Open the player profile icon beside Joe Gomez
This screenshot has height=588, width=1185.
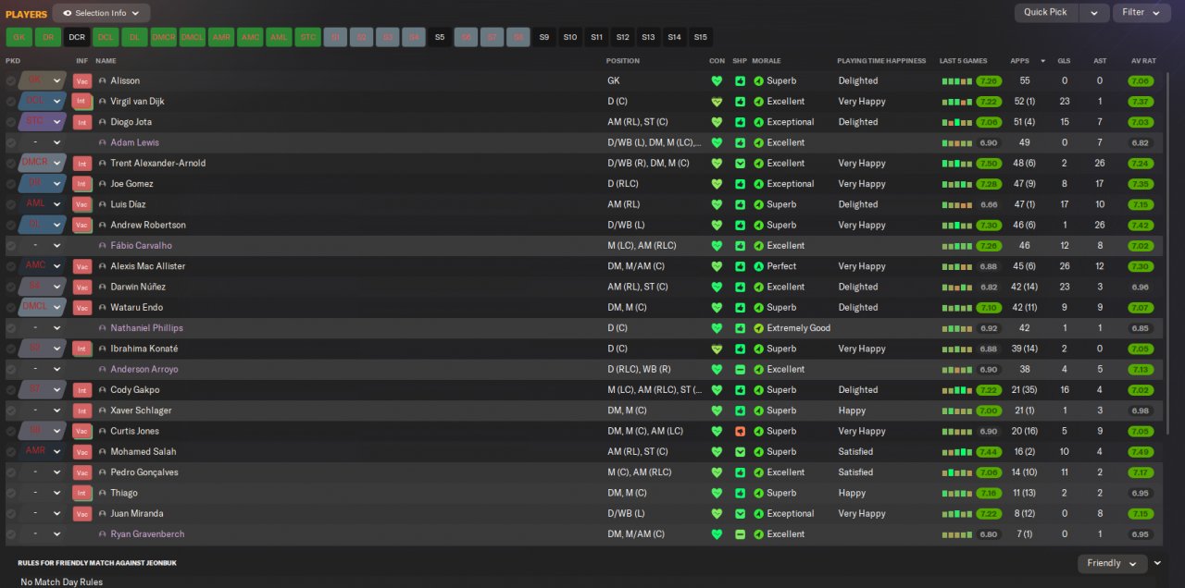click(103, 184)
